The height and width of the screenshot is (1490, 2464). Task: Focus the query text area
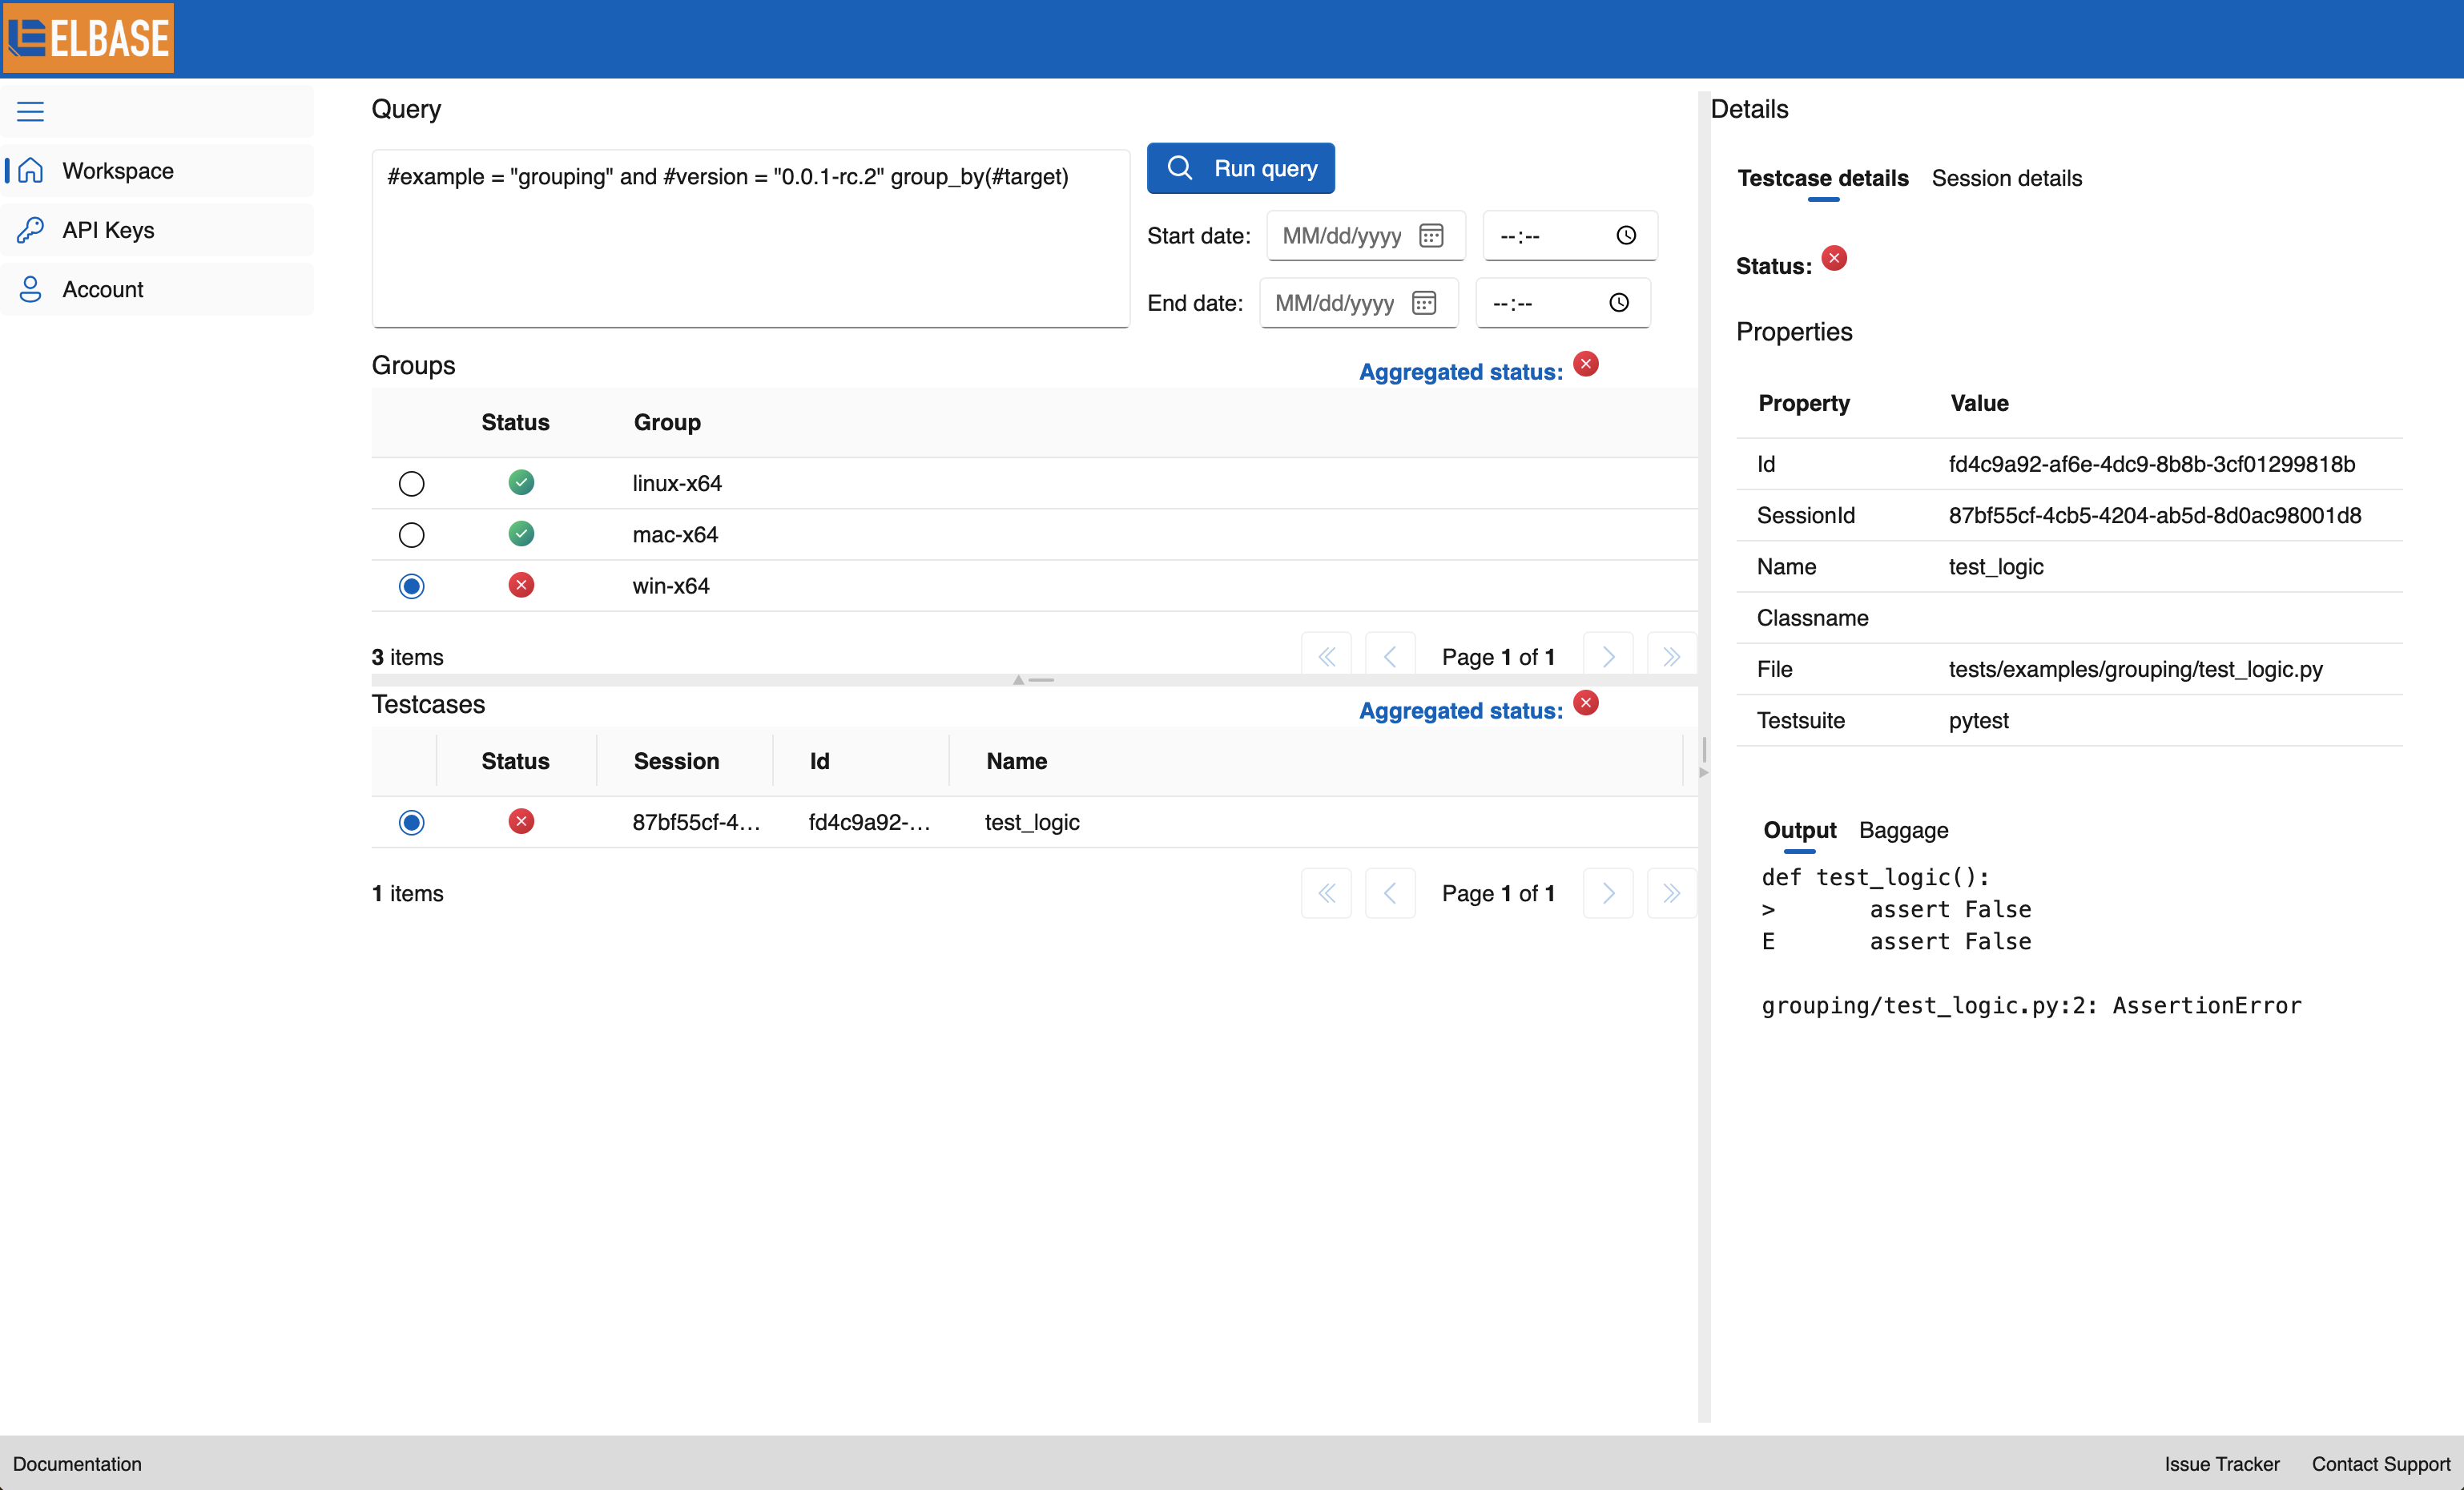750,238
